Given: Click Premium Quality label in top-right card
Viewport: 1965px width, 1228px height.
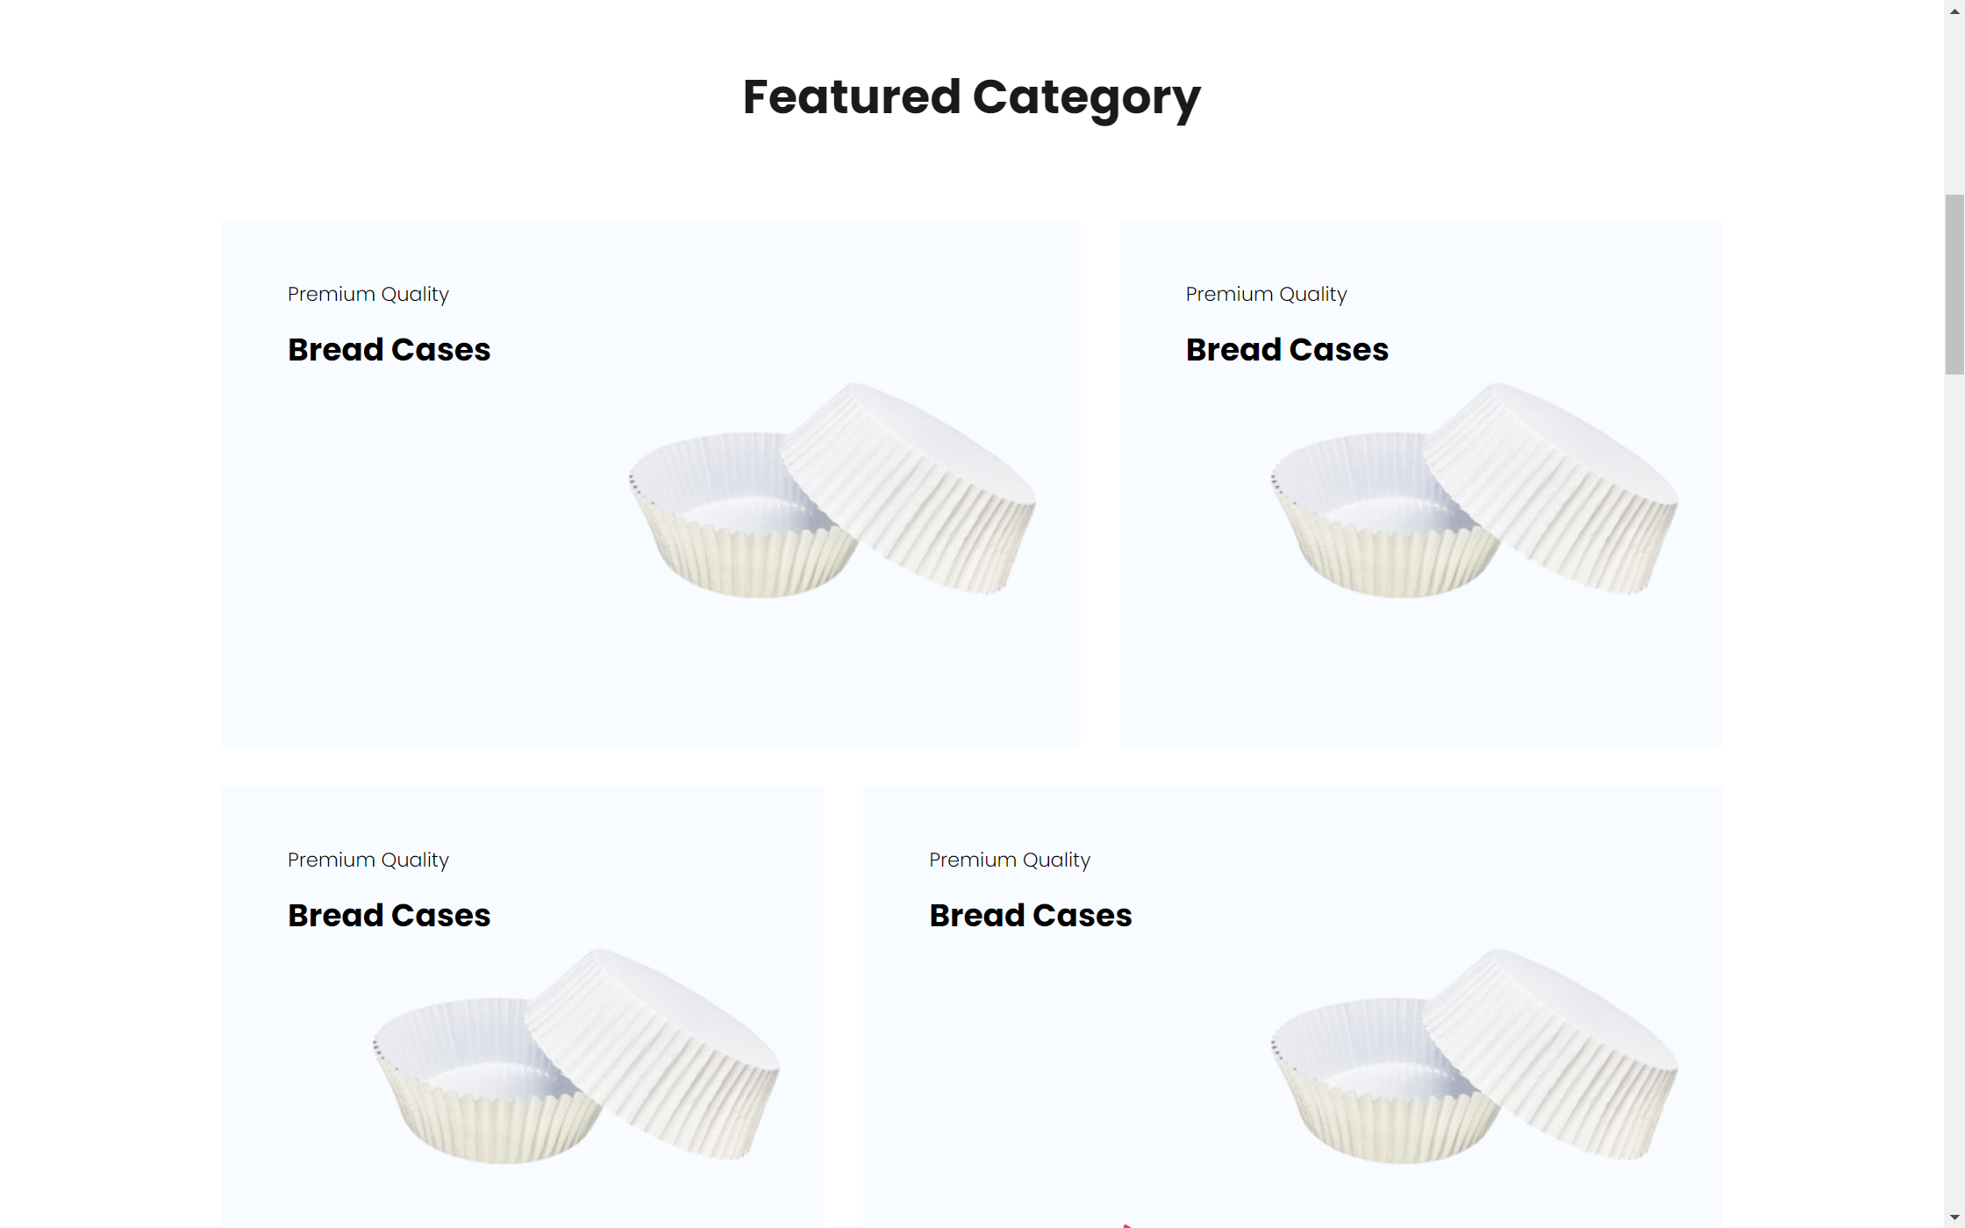Looking at the screenshot, I should click(x=1266, y=295).
